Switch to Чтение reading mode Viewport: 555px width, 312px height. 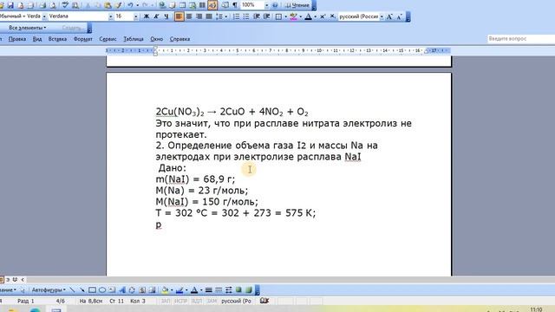tap(297, 5)
